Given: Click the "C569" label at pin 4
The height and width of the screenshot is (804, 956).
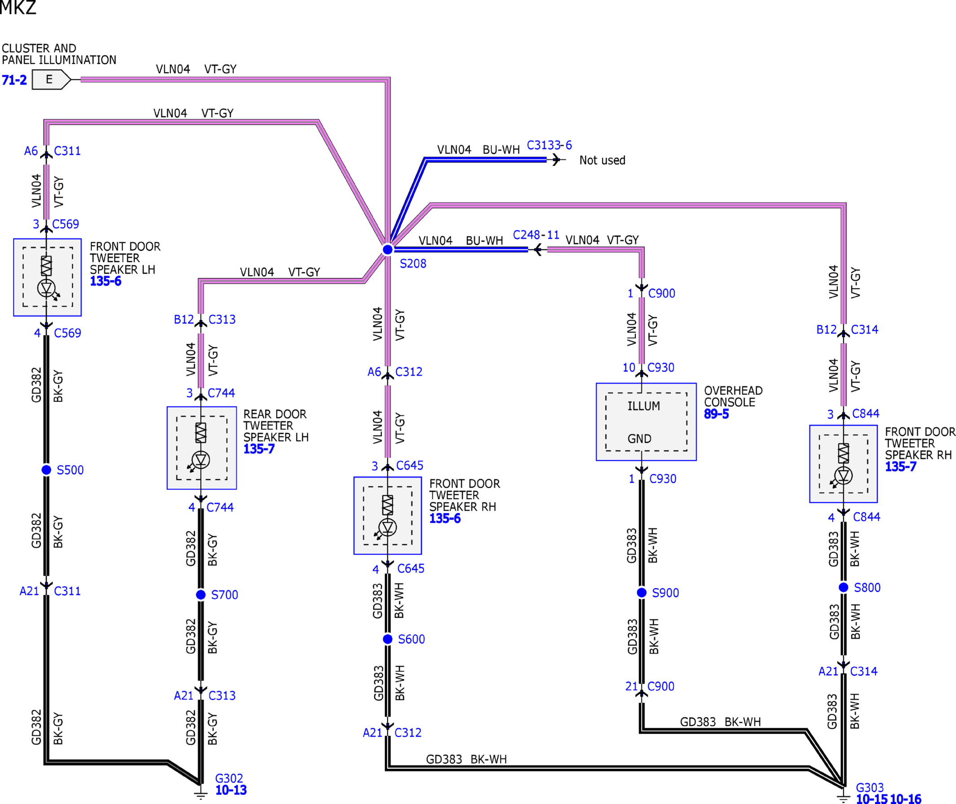Looking at the screenshot, I should click(67, 333).
